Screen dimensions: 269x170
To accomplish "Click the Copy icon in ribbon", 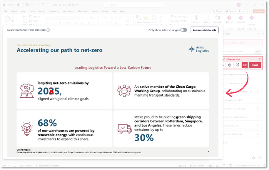I will (x=13, y=21).
